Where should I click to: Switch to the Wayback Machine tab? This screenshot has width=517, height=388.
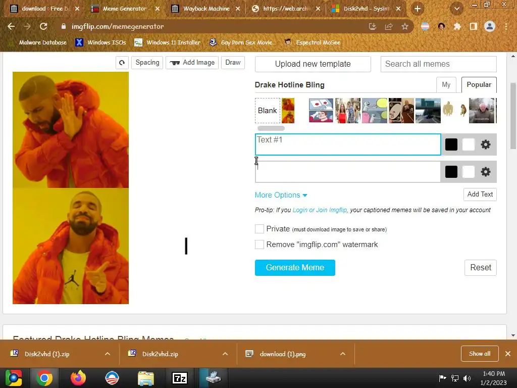coord(206,9)
